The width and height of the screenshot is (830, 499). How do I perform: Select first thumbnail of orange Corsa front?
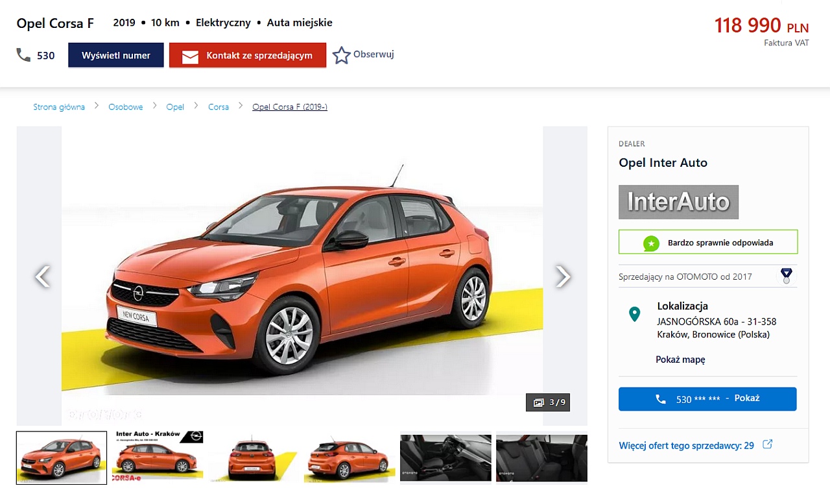point(62,457)
